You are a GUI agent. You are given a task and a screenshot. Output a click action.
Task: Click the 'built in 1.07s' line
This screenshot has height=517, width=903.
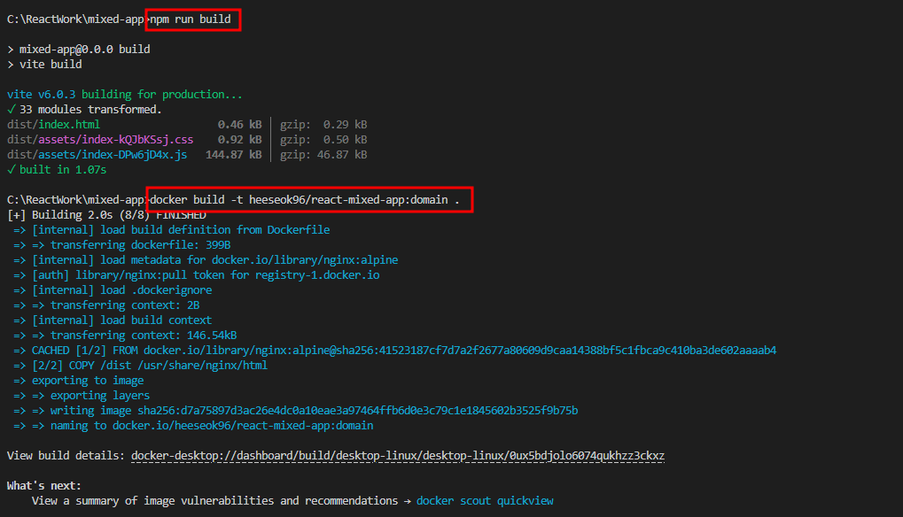pyautogui.click(x=57, y=170)
